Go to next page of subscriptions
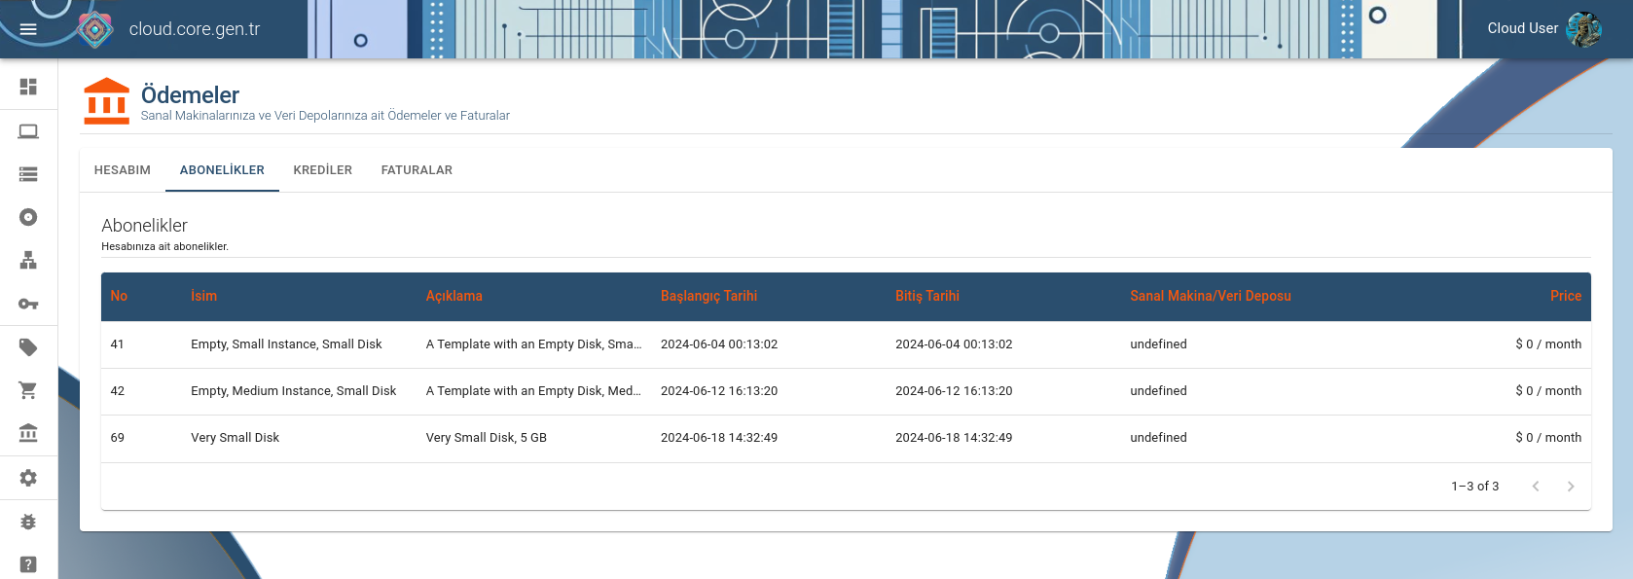This screenshot has width=1633, height=579. pyautogui.click(x=1571, y=487)
